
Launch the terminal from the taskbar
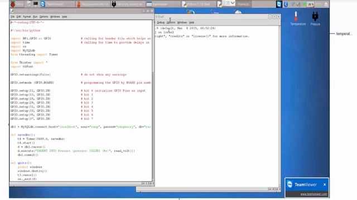point(36,4)
